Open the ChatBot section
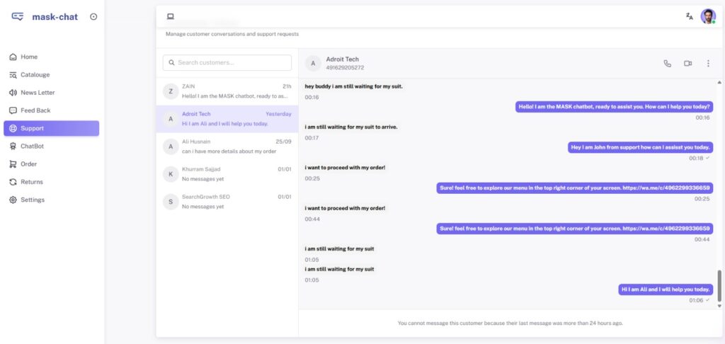This screenshot has width=725, height=344. [33, 146]
